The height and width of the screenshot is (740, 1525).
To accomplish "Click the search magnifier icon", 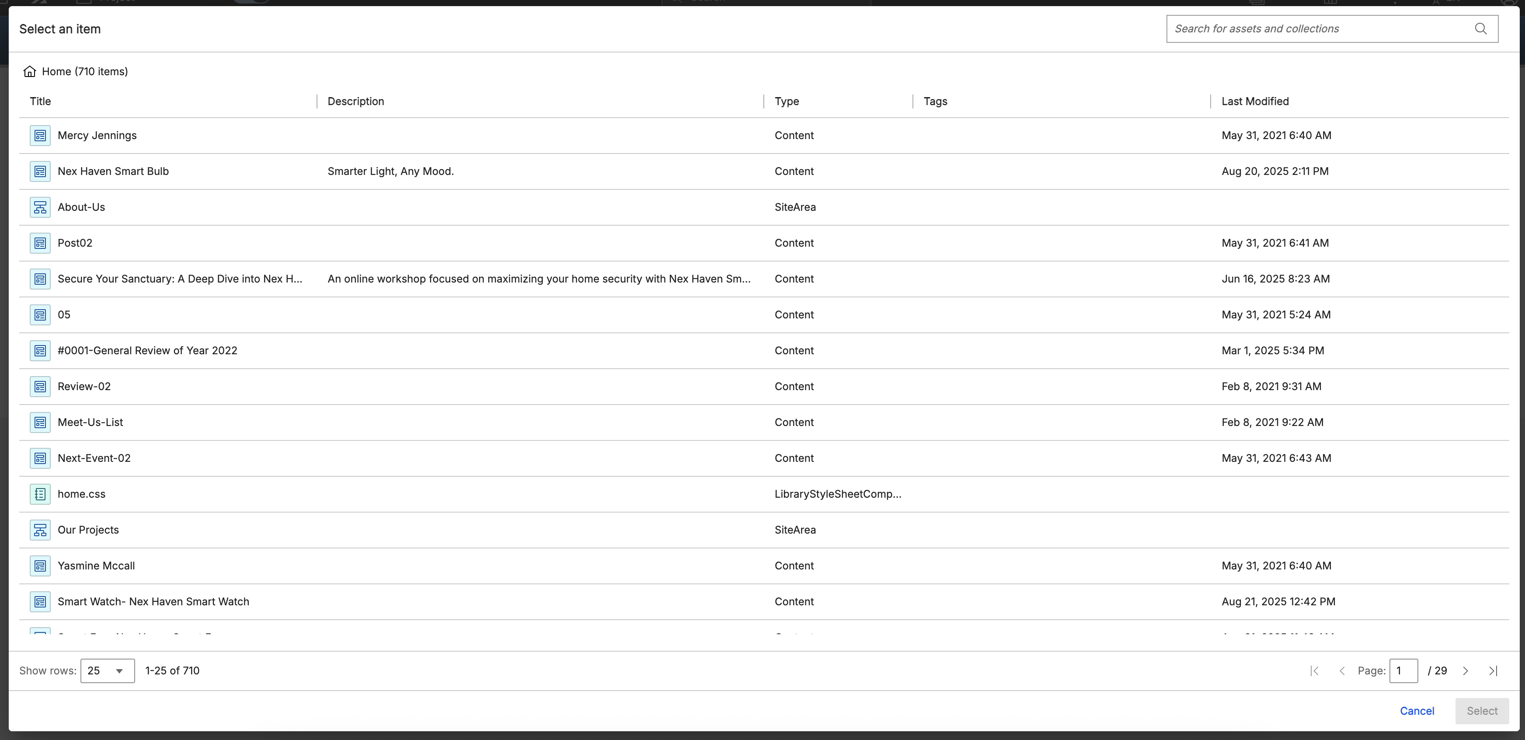I will pos(1480,28).
